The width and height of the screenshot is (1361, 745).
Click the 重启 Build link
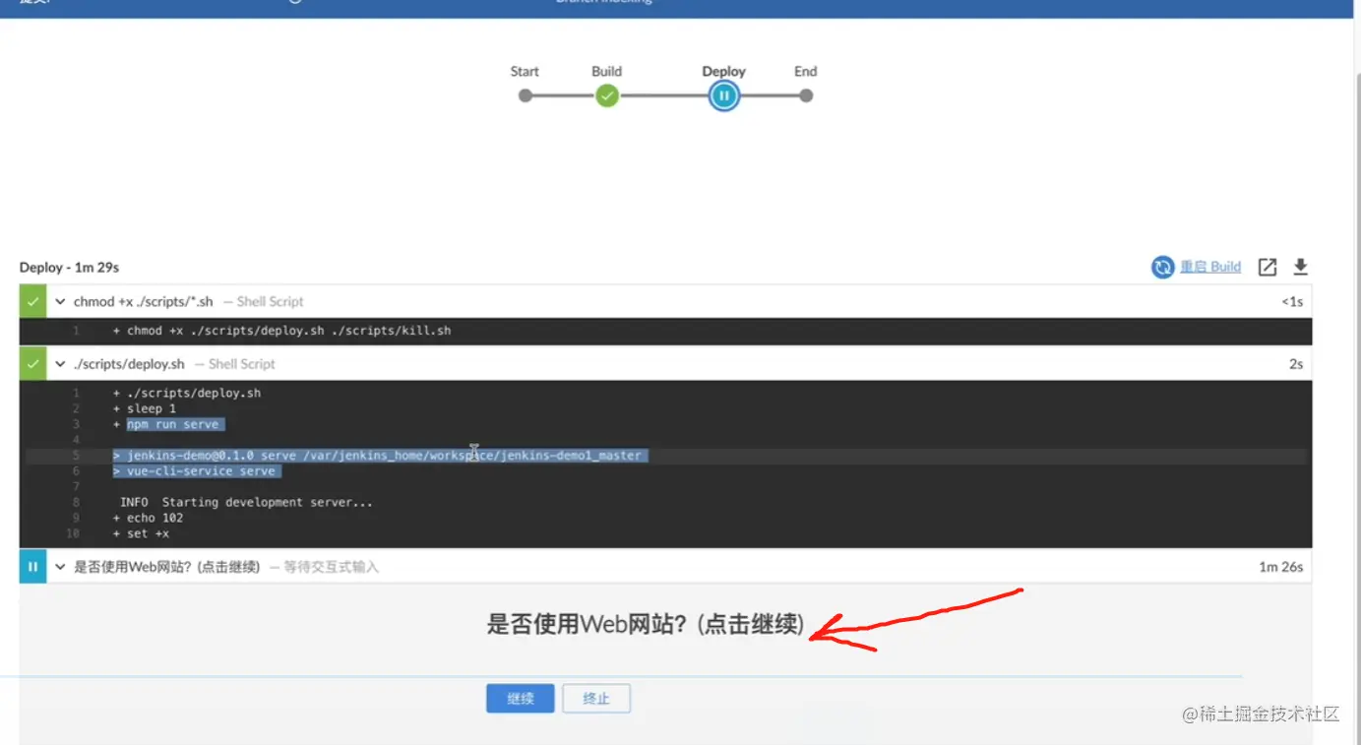click(1210, 267)
